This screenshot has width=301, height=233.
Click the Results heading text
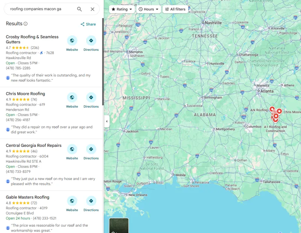[14, 23]
